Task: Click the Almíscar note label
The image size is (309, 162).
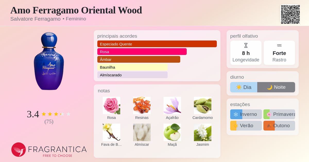Action: pos(142,144)
